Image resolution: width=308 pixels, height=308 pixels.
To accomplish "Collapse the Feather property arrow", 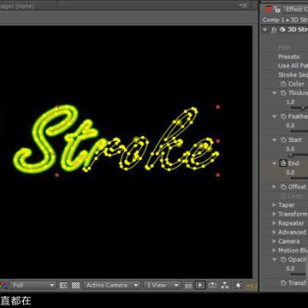I will [275, 116].
